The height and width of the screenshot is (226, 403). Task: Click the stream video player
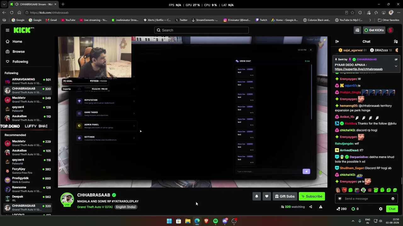(x=193, y=112)
